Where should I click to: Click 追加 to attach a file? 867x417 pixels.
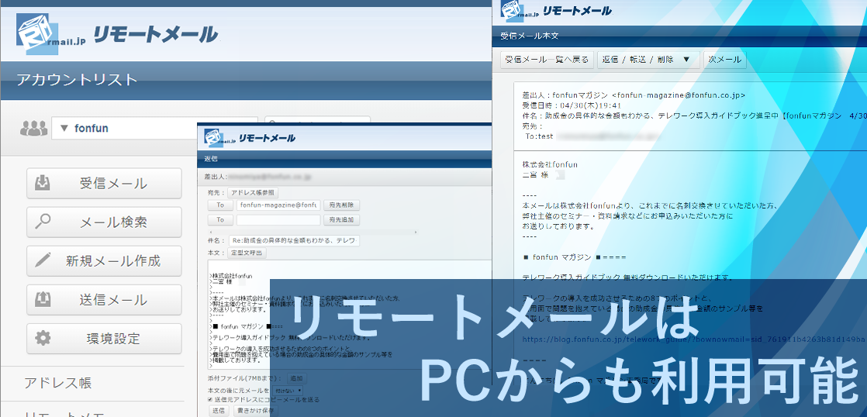point(296,379)
